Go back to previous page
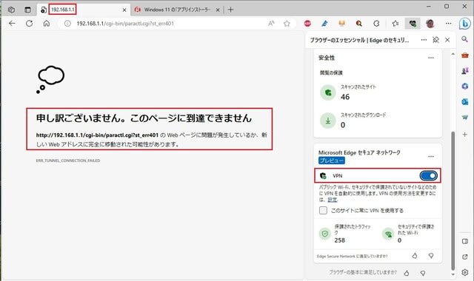Image resolution: width=474 pixels, height=281 pixels. tap(12, 23)
